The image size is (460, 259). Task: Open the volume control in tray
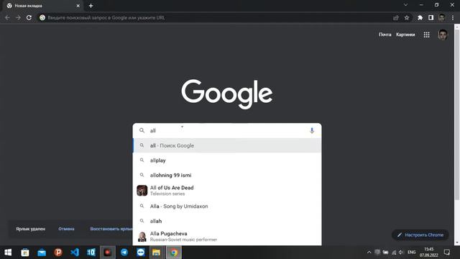tap(401, 253)
